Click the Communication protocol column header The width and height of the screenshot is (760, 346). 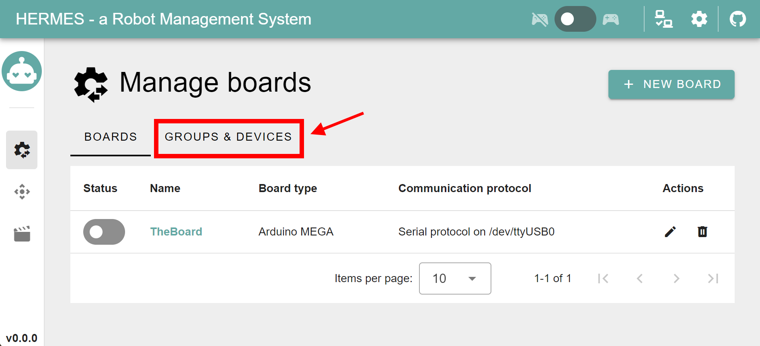click(x=465, y=188)
